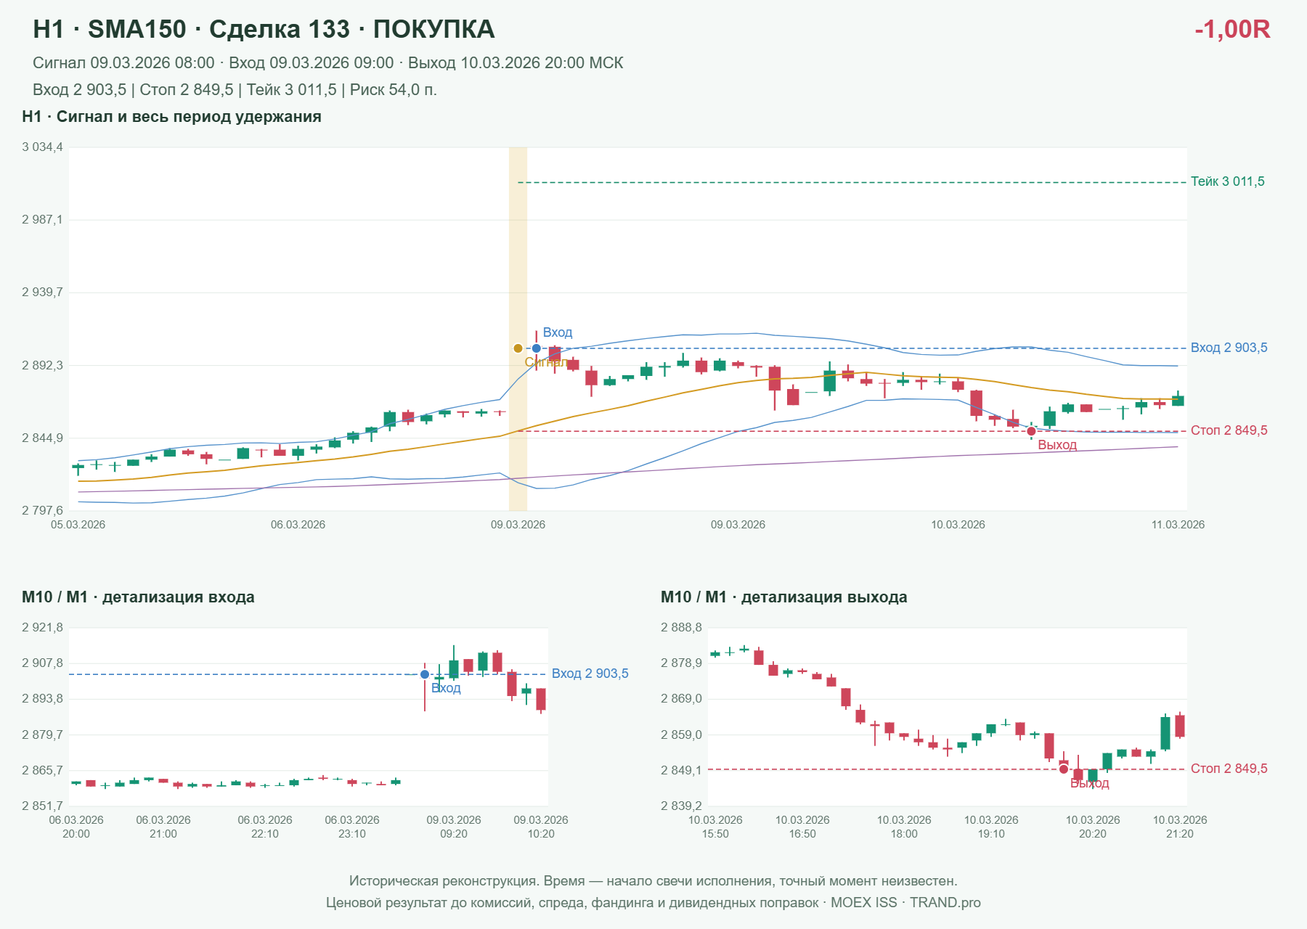1307x929 pixels.
Task: Click the 'Выход' annotation on H1 chart
Action: [x=1057, y=445]
